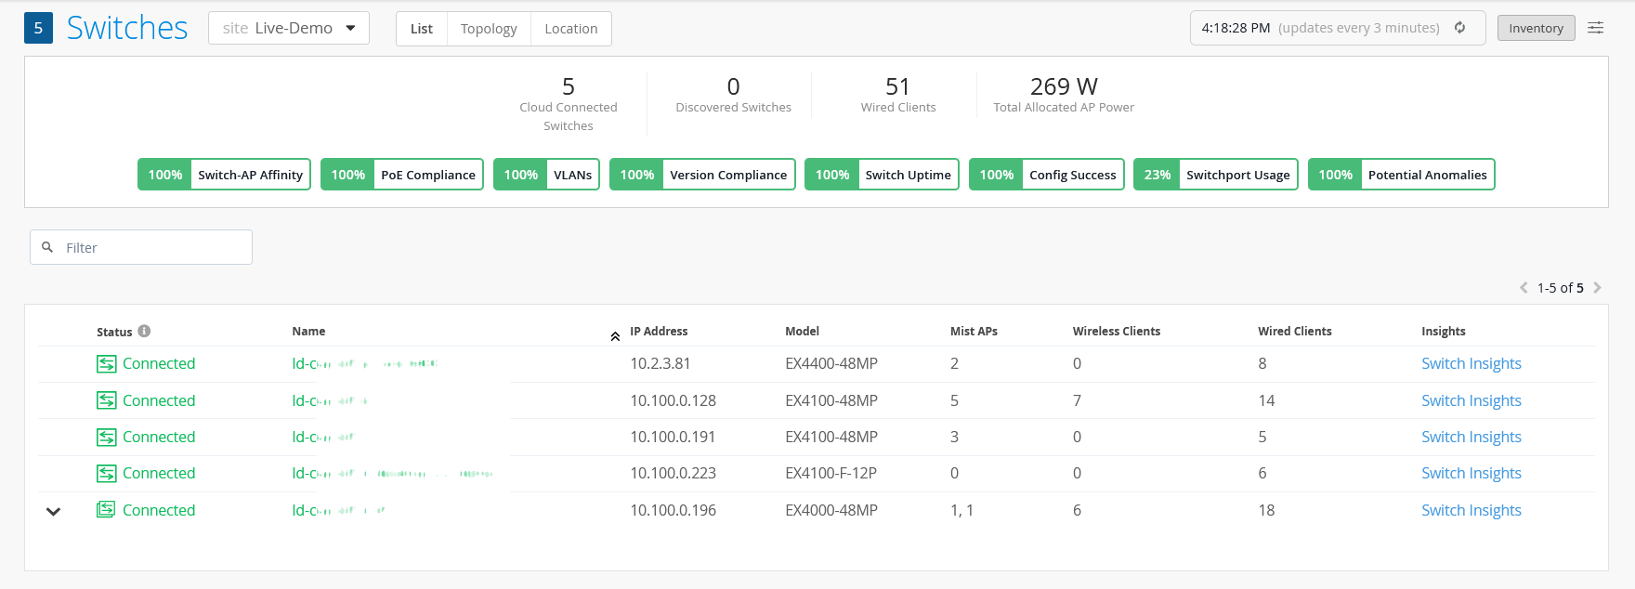1635x589 pixels.
Task: Click the Insights column header
Action: click(1444, 332)
